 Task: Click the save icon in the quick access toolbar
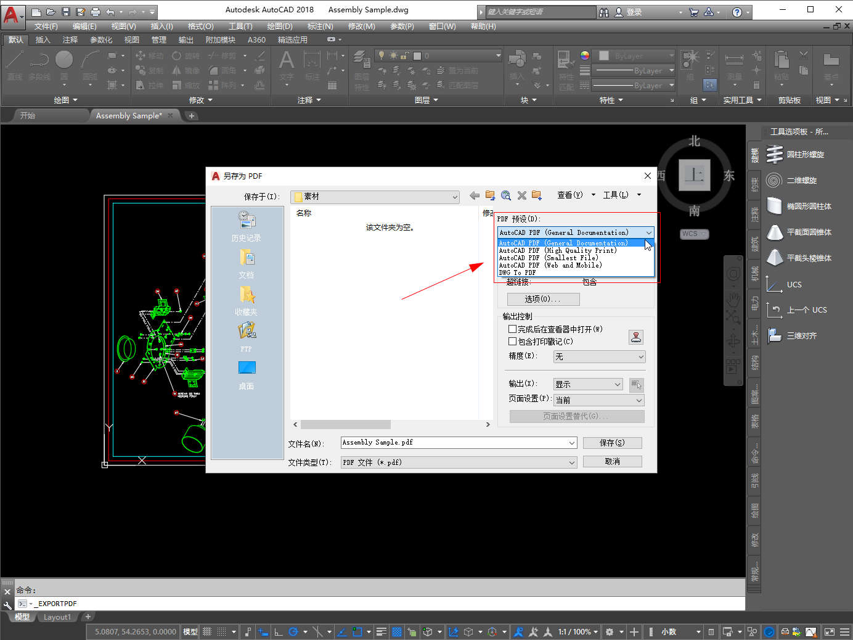coord(66,12)
